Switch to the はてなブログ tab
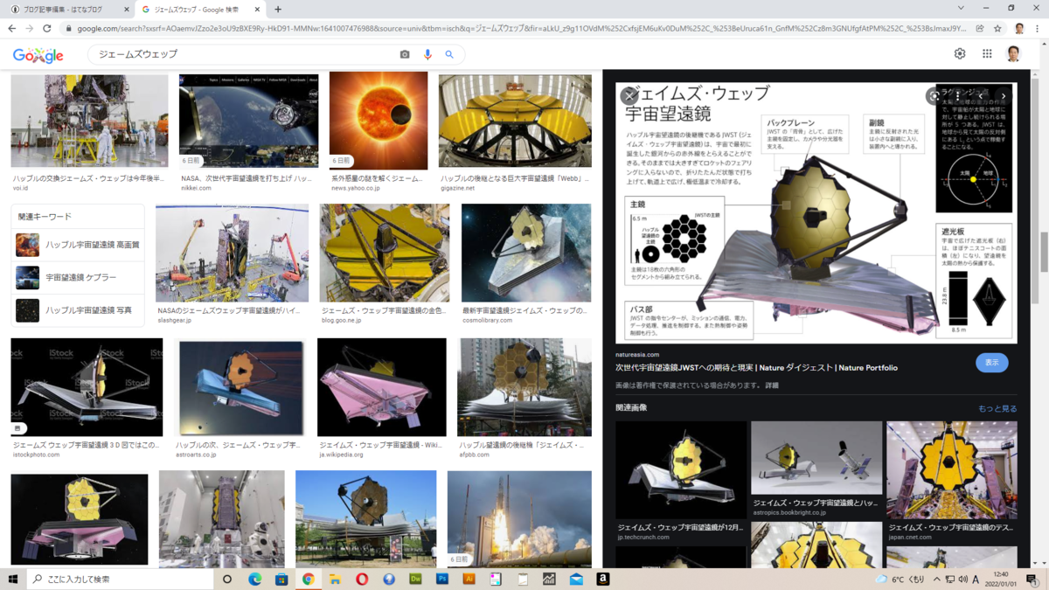Image resolution: width=1049 pixels, height=590 pixels. 68,10
